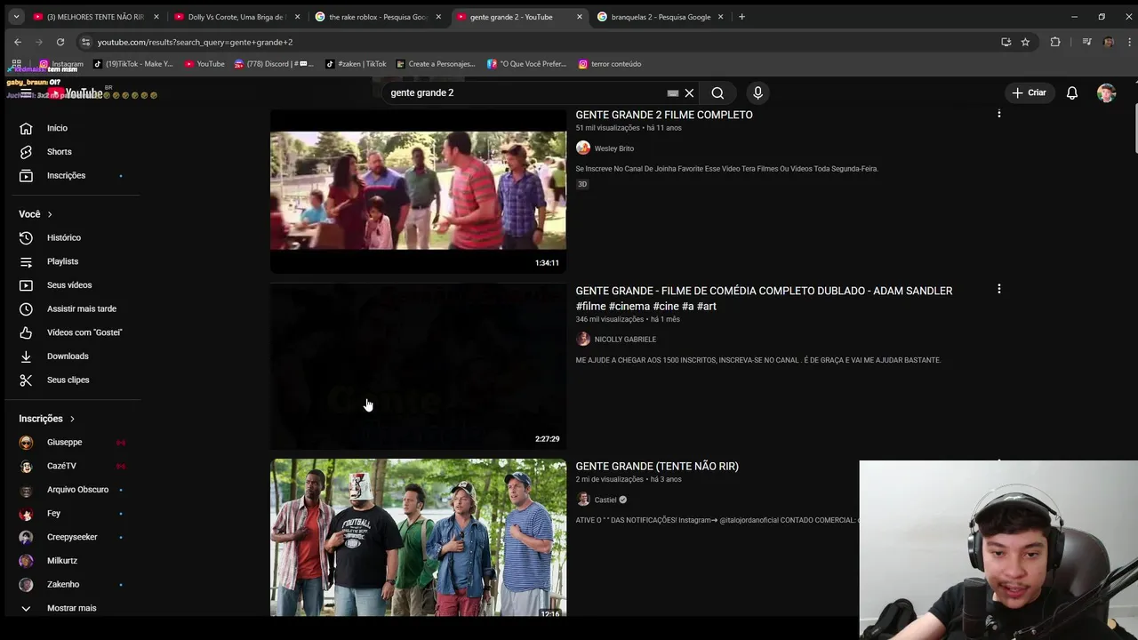Visit Castiel channel
This screenshot has height=640, width=1138.
tap(605, 500)
